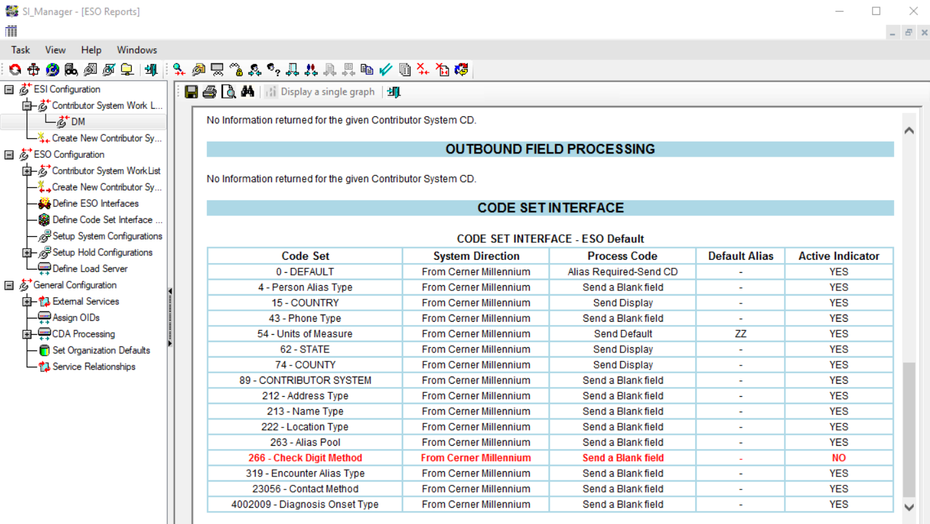Open Setup System Configurations
The width and height of the screenshot is (930, 524).
pos(108,236)
